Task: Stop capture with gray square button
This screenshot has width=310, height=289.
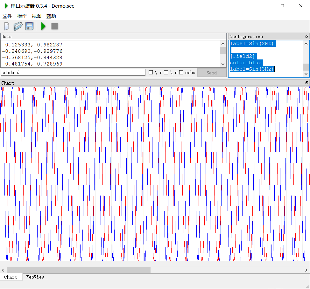Action: coord(54,26)
